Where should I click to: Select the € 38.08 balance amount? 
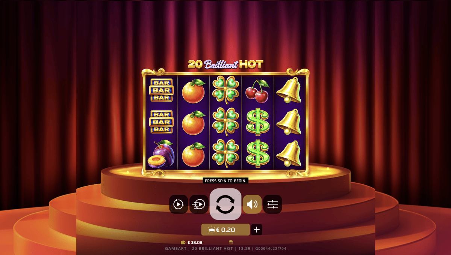195,242
